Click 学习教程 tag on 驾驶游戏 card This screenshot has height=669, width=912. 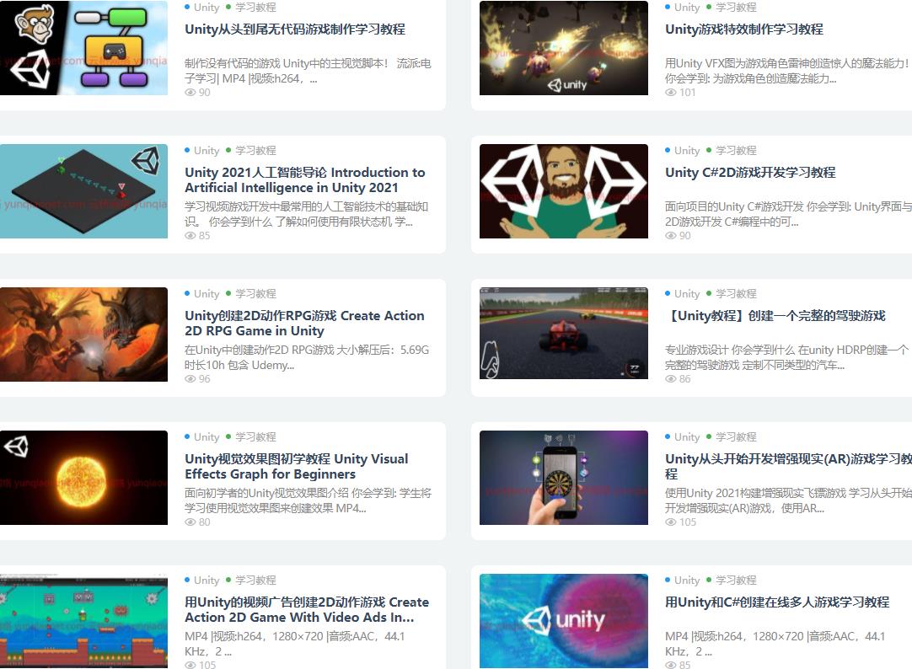[x=736, y=293]
